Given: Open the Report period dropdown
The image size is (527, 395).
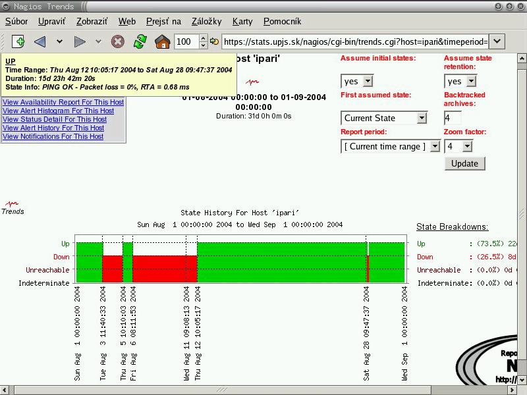Looking at the screenshot, I should coord(391,146).
